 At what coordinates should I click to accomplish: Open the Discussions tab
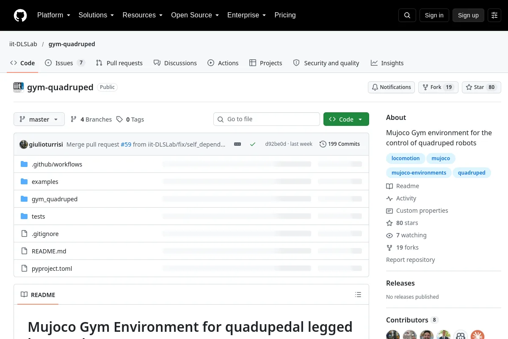point(175,63)
